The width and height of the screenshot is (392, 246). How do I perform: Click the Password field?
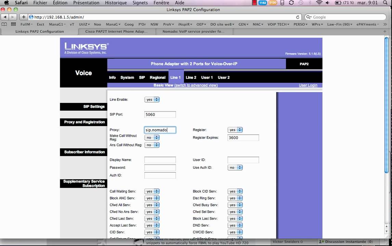click(160, 167)
